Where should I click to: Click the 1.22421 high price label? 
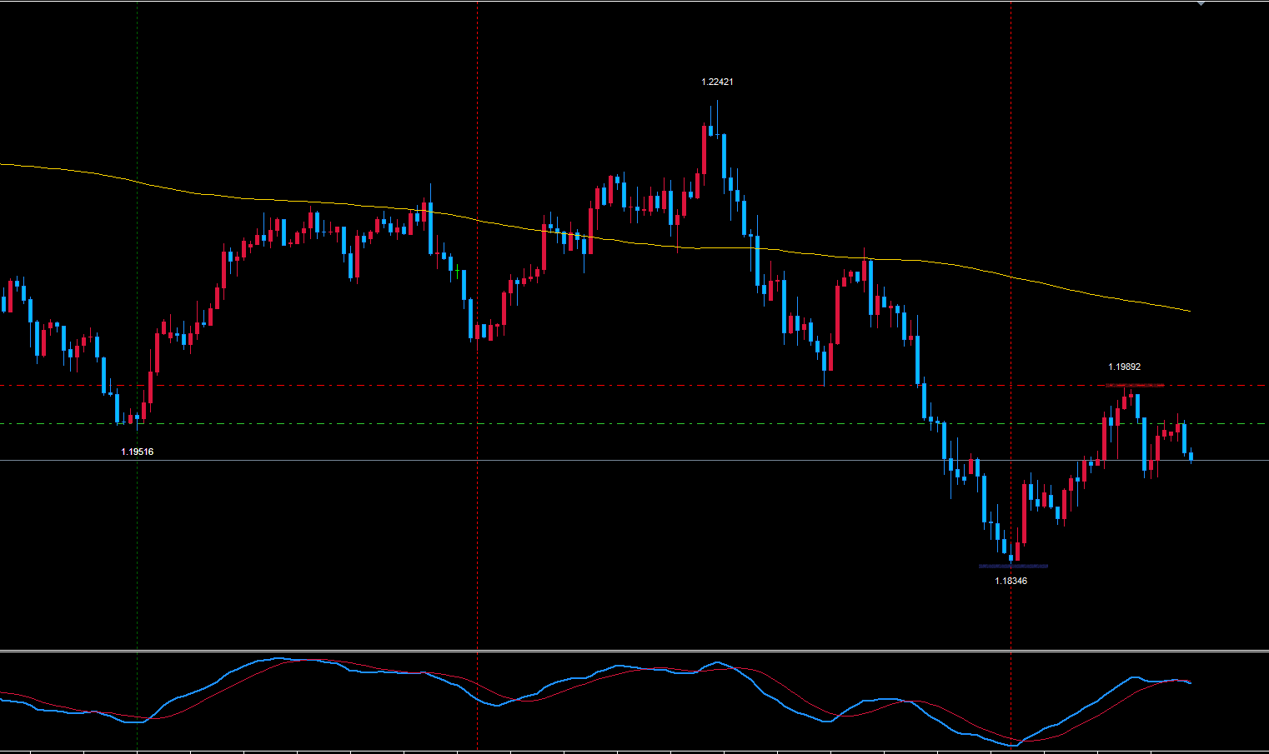(717, 82)
